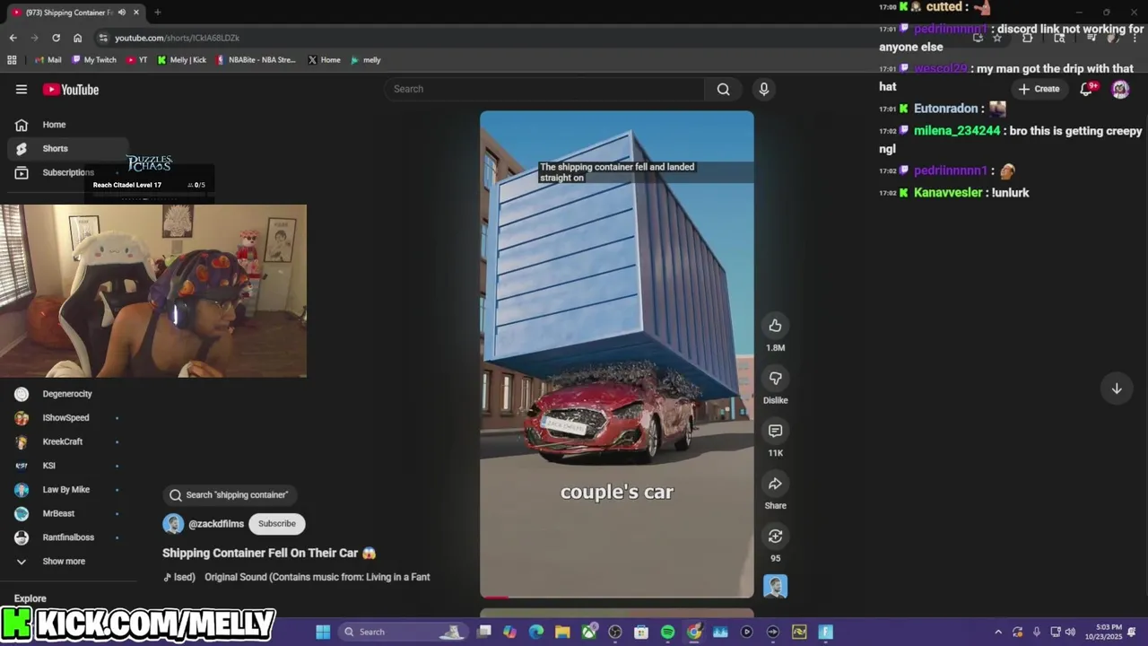Open browser home page

pos(77,38)
